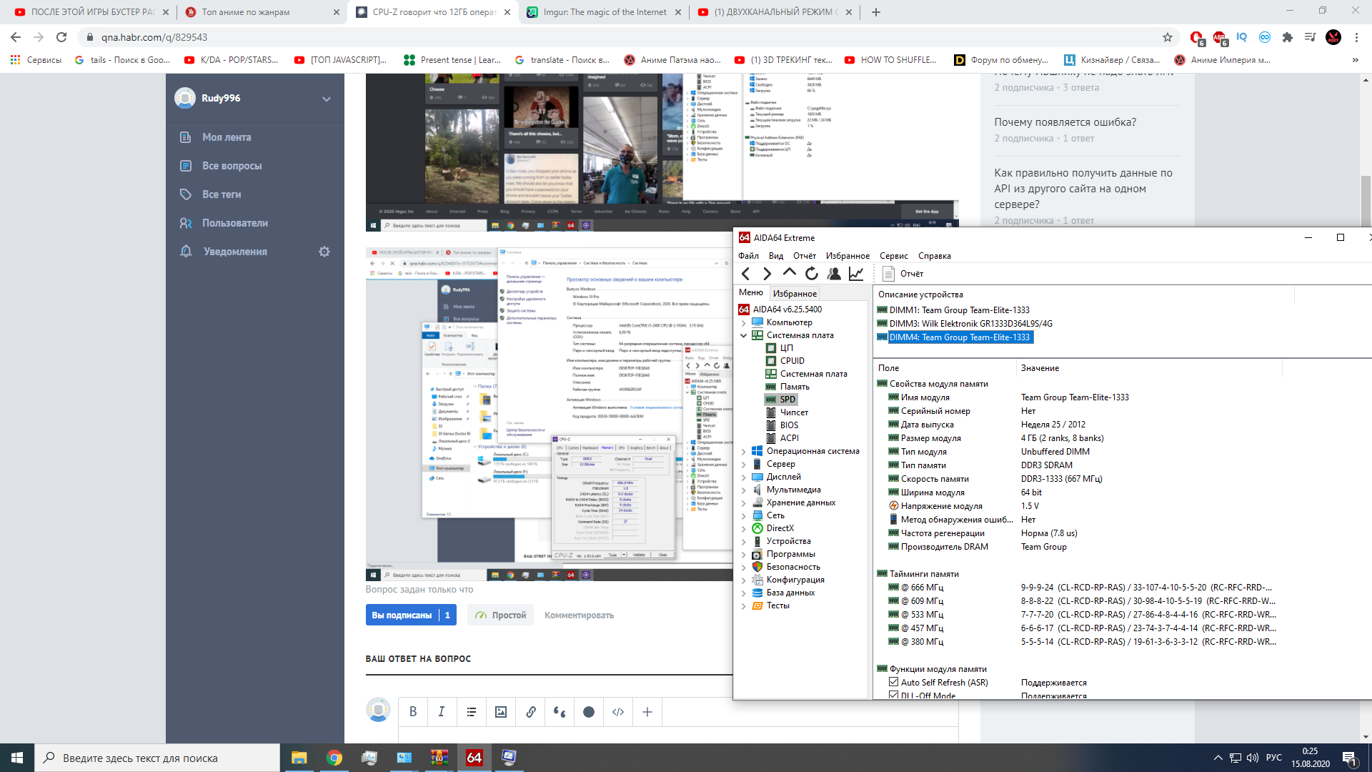Select DIMM3: Wilk Elektronik device
1372x772 pixels.
(970, 324)
